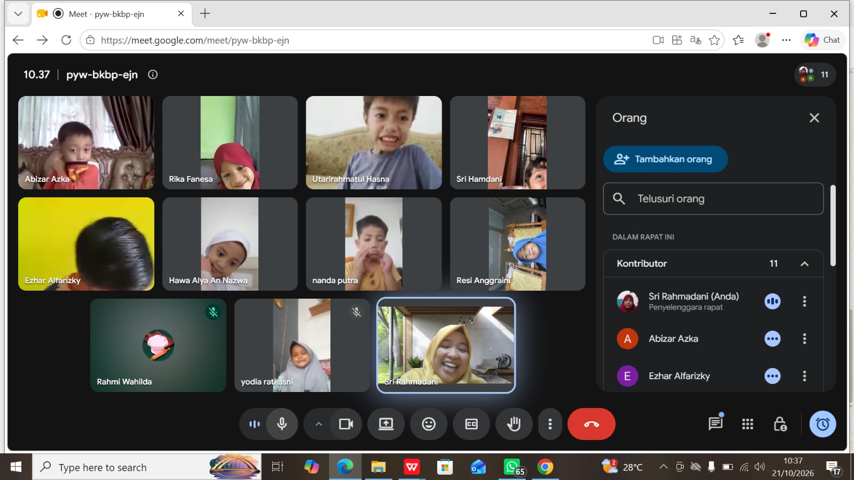Open Edge settings and more menu
This screenshot has height=480, width=854.
[786, 40]
